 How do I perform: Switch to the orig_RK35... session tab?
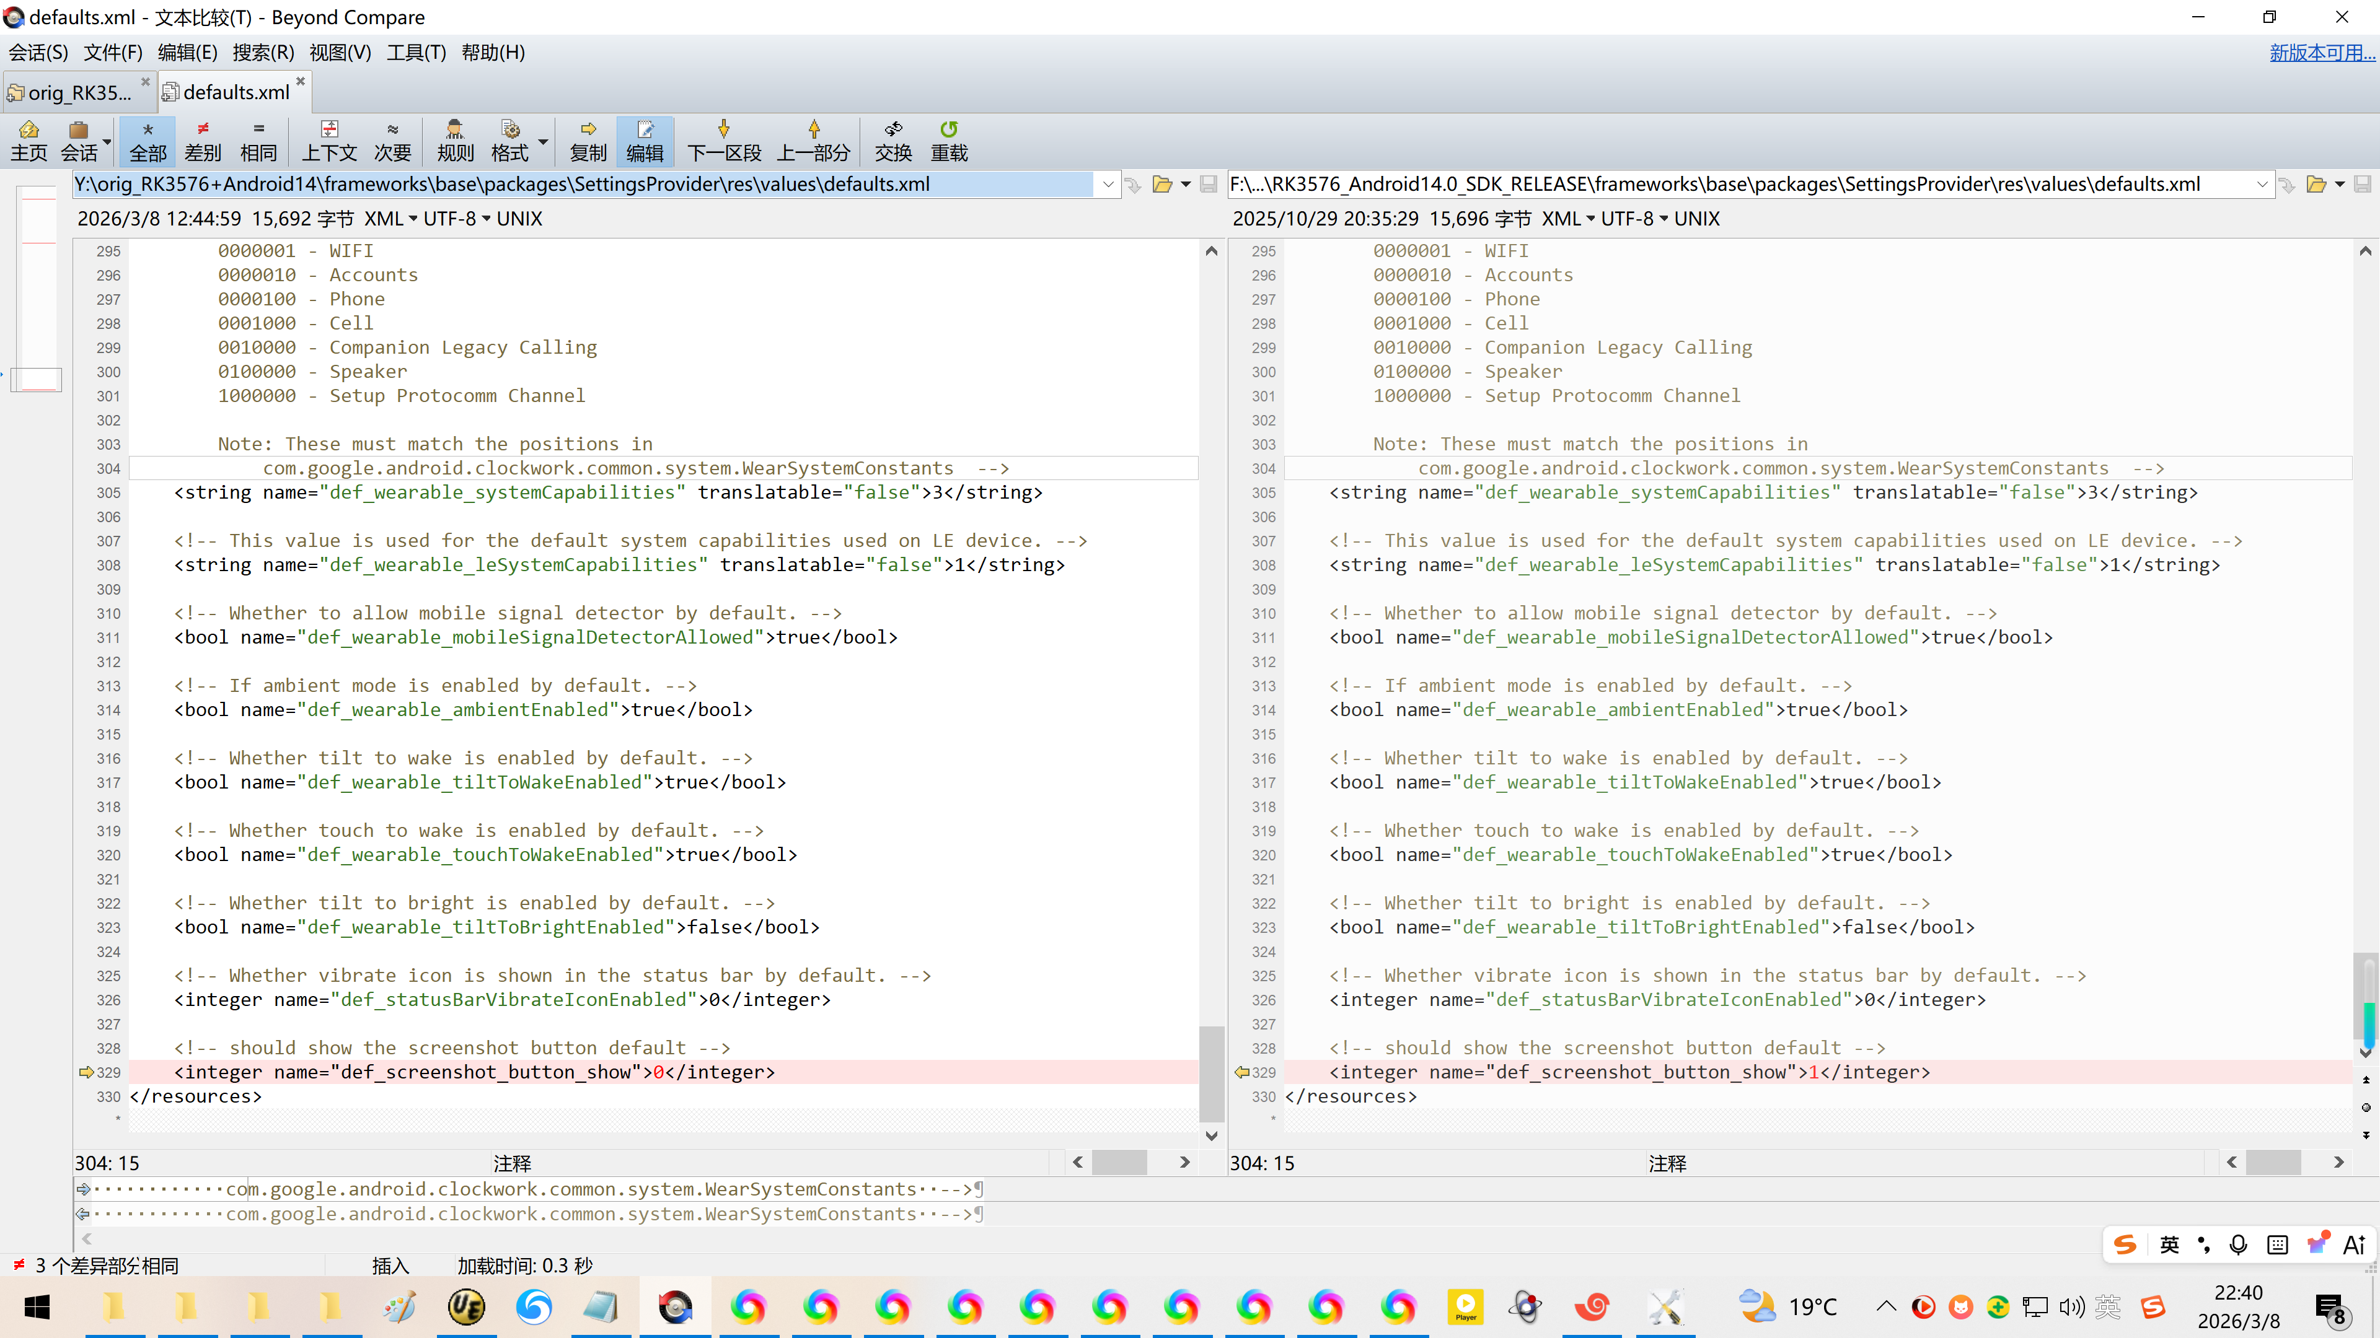click(79, 92)
